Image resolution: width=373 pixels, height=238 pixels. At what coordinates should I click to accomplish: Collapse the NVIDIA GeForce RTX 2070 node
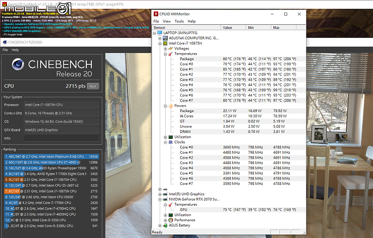(160, 200)
